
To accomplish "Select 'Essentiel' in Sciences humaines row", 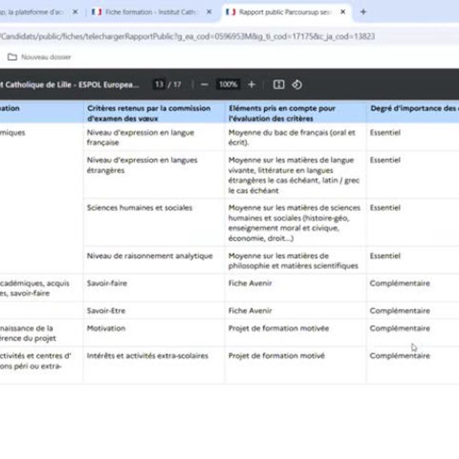I will (x=385, y=208).
